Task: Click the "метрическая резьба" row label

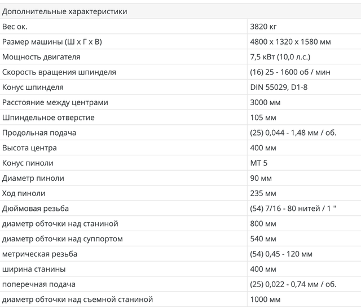Action: [x=40, y=254]
